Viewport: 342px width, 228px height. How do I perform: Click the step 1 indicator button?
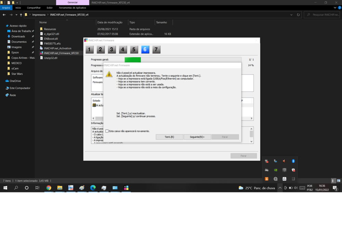click(90, 50)
